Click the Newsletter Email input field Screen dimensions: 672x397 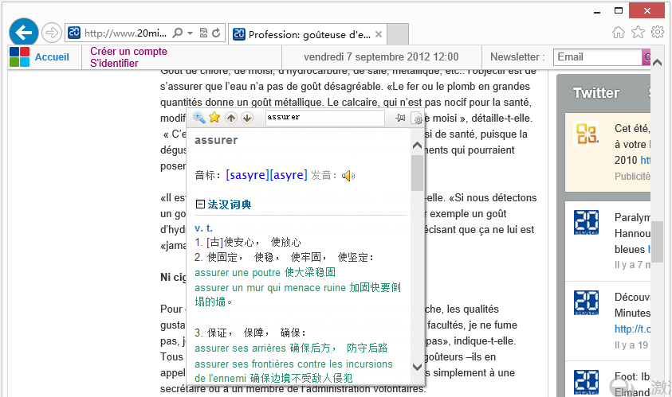(597, 57)
